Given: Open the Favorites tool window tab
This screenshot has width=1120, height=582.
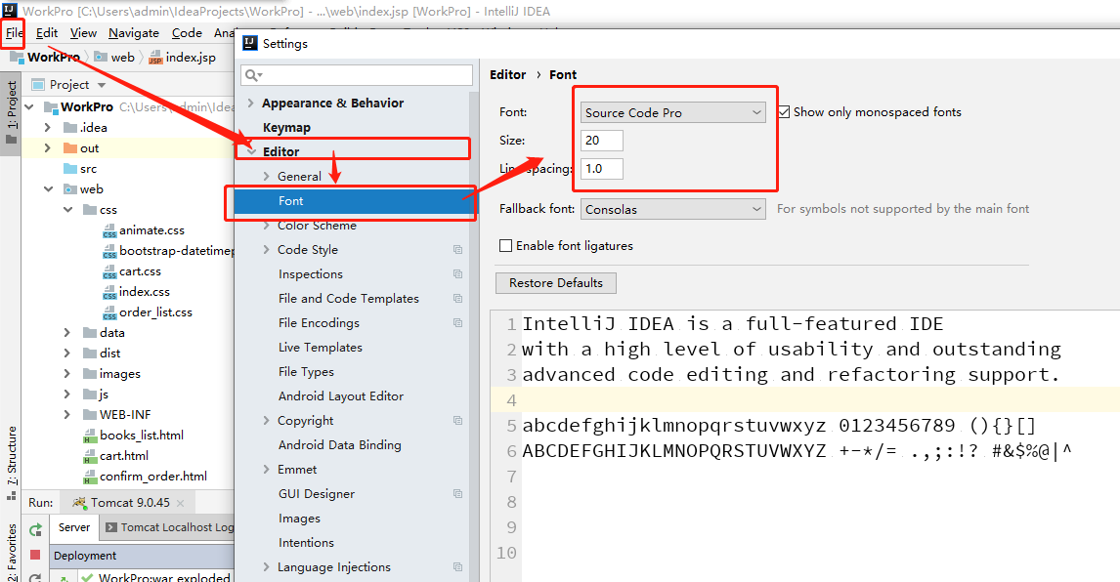Looking at the screenshot, I should click(x=12, y=552).
